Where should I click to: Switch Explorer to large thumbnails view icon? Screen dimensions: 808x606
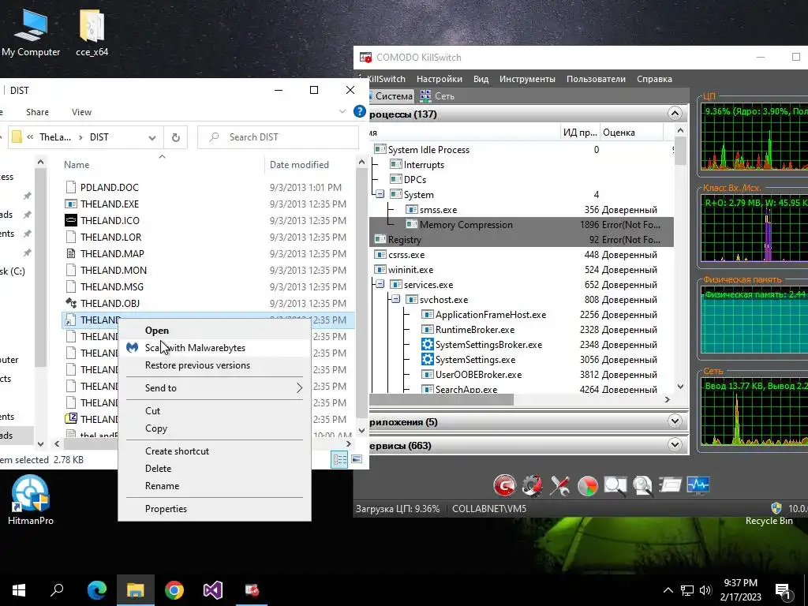click(x=357, y=459)
